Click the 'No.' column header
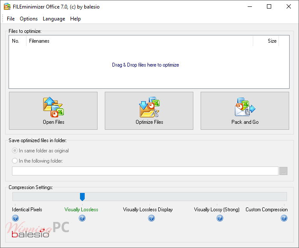Viewport: 299px width, 248px height. (18, 41)
